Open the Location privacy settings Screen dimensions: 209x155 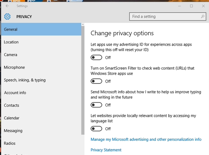point(41,42)
